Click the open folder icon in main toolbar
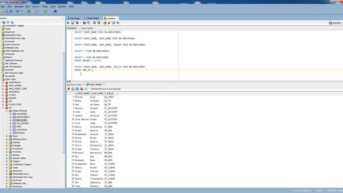 pyautogui.click(x=2, y=11)
